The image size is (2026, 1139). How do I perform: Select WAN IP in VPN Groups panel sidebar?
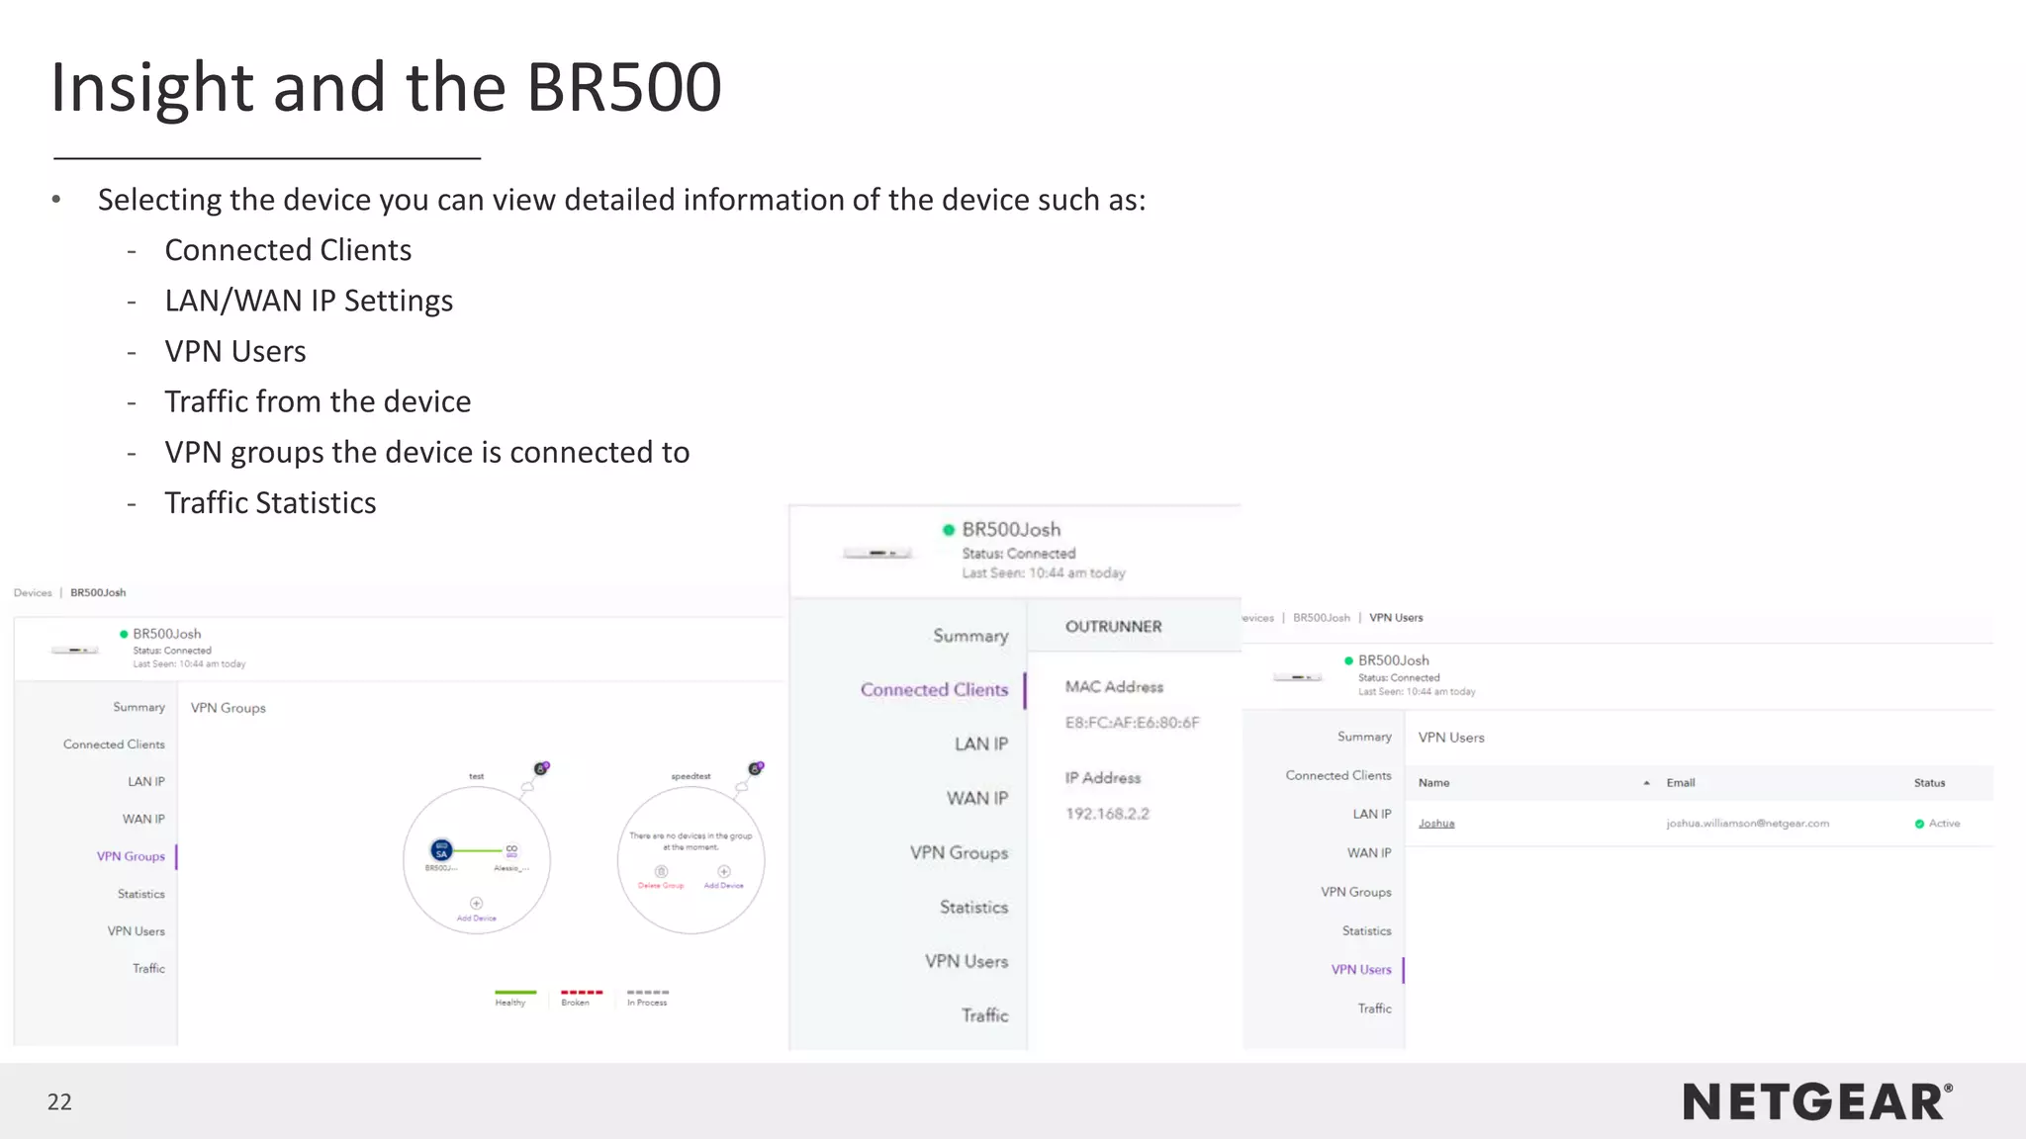coord(143,820)
